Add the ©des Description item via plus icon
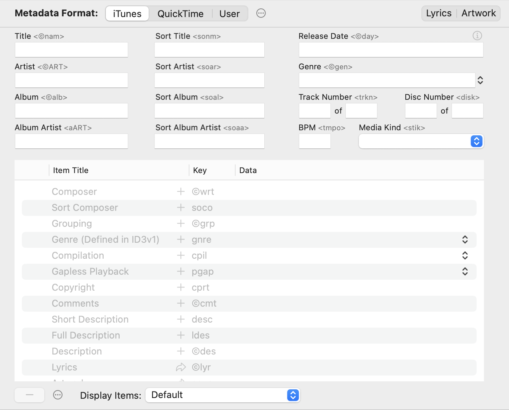 (x=181, y=351)
